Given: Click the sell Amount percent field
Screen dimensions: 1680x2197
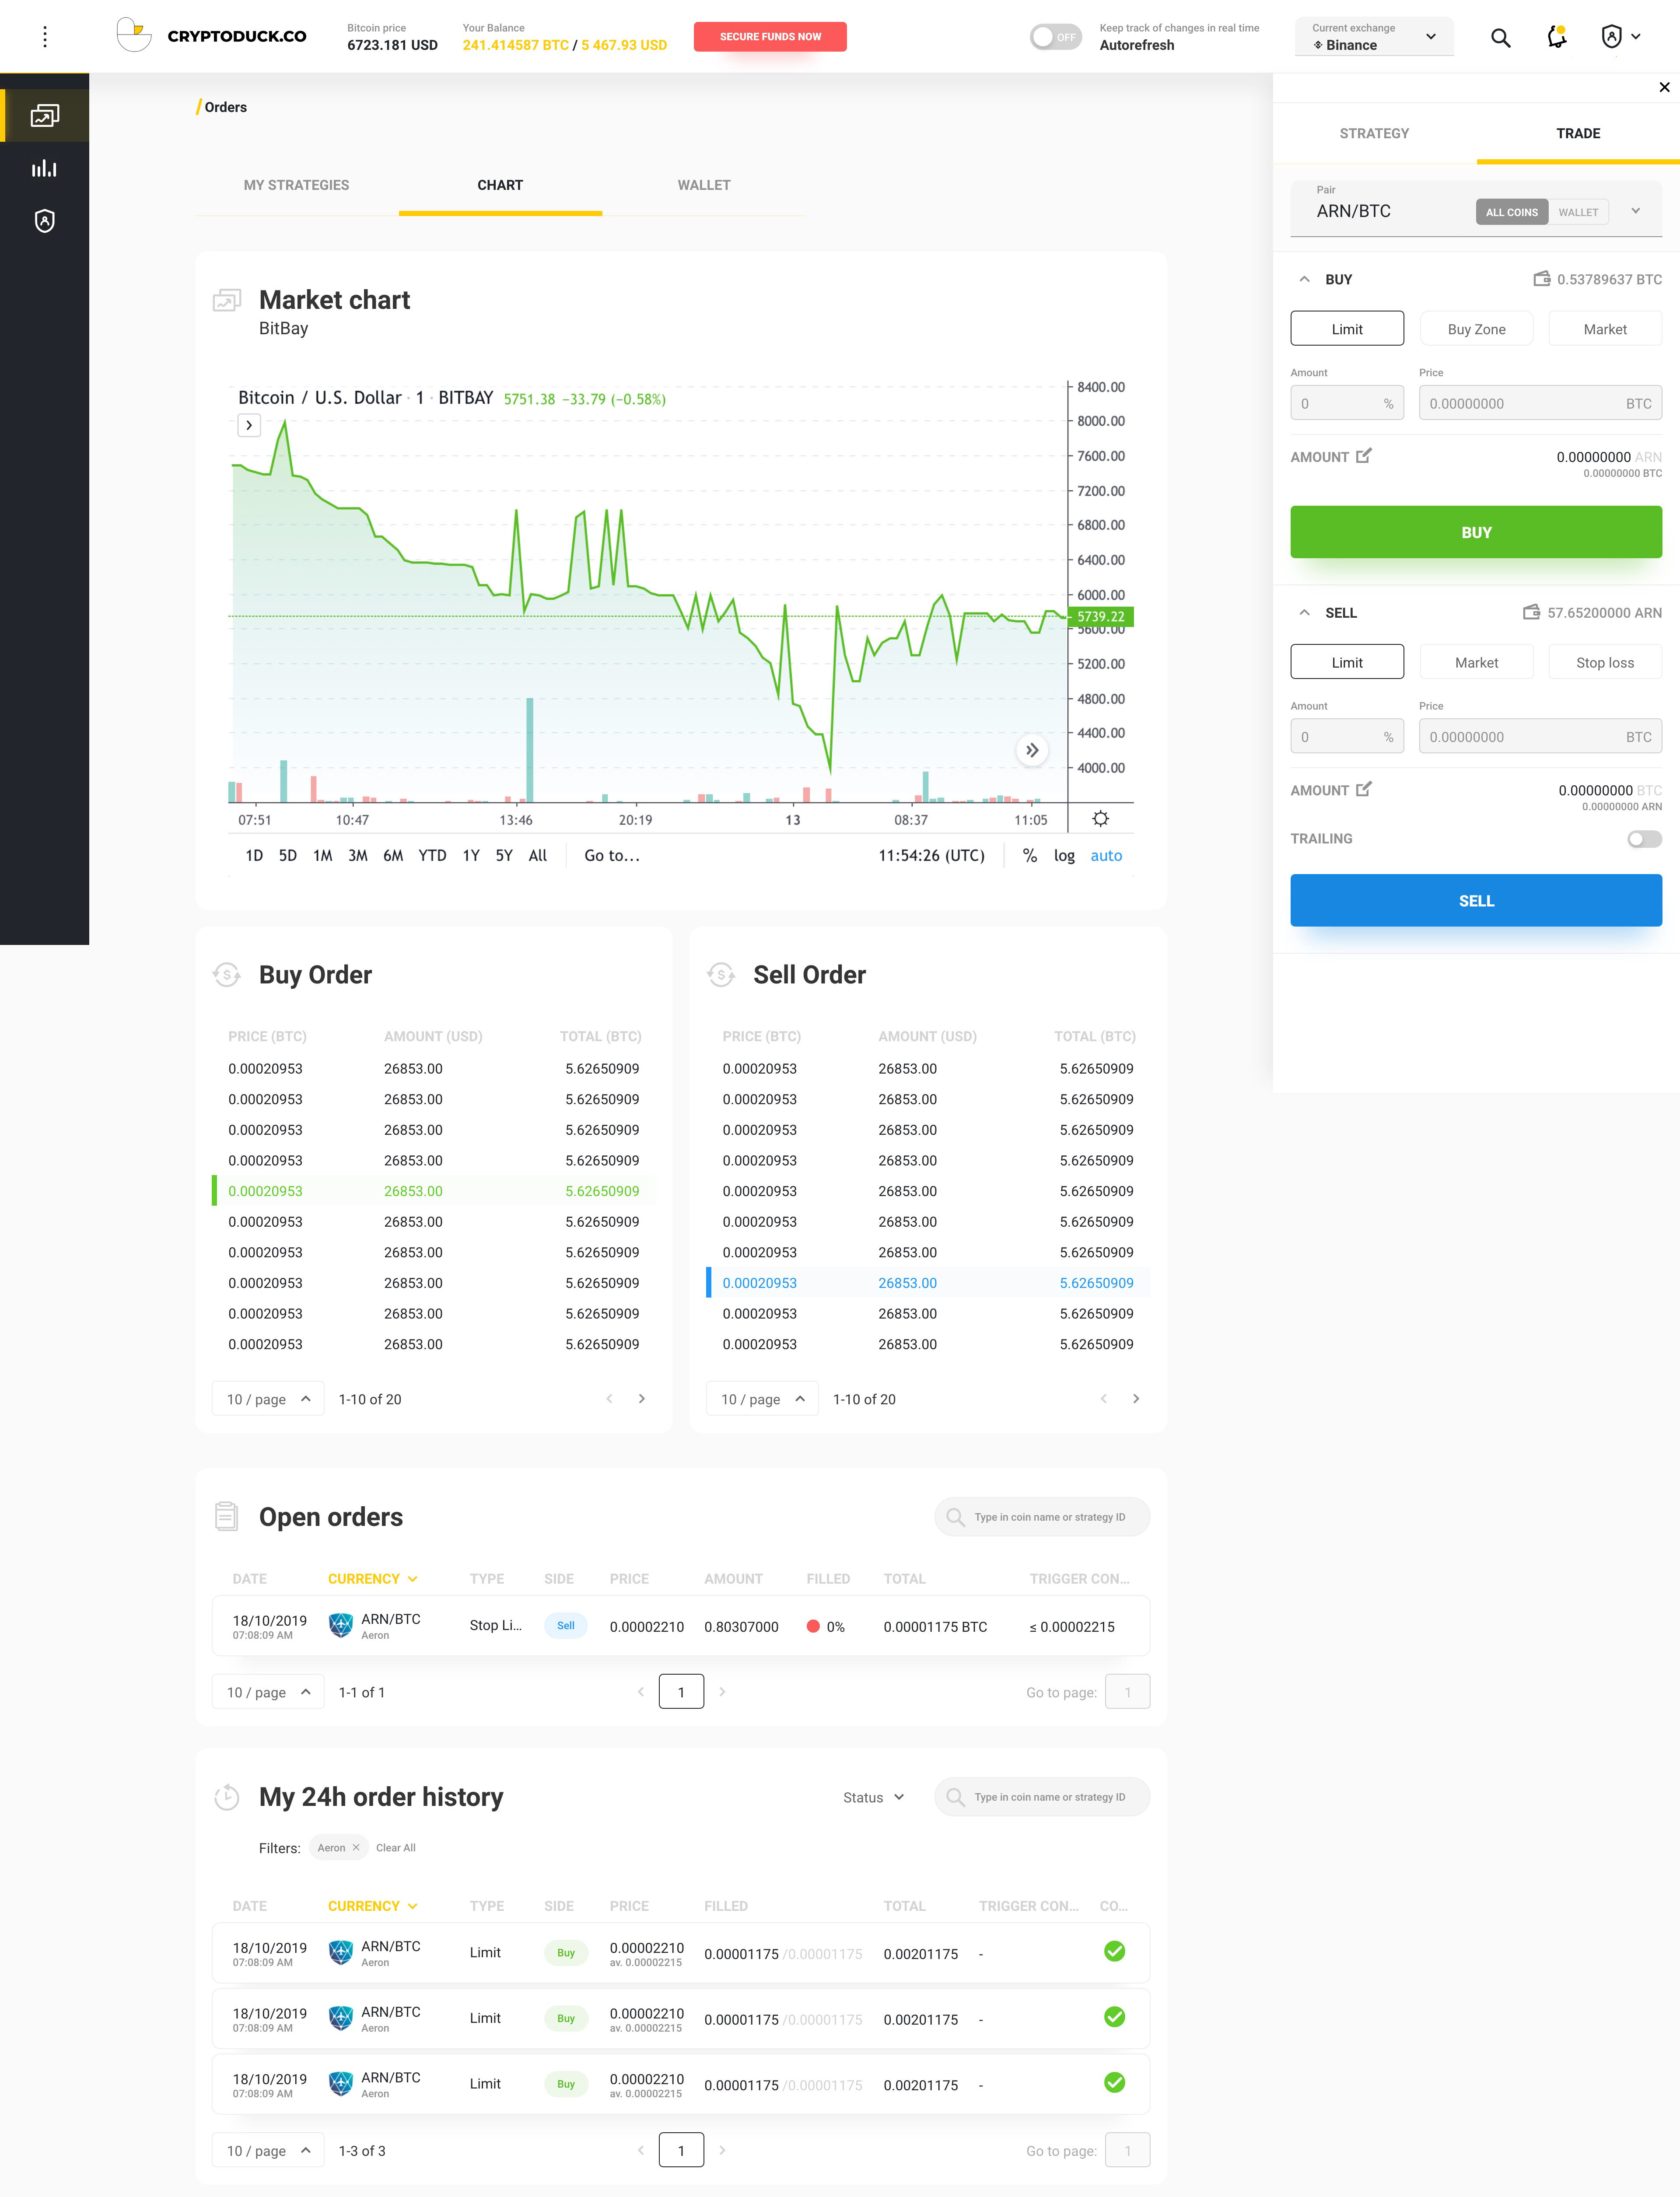Looking at the screenshot, I should coord(1347,736).
